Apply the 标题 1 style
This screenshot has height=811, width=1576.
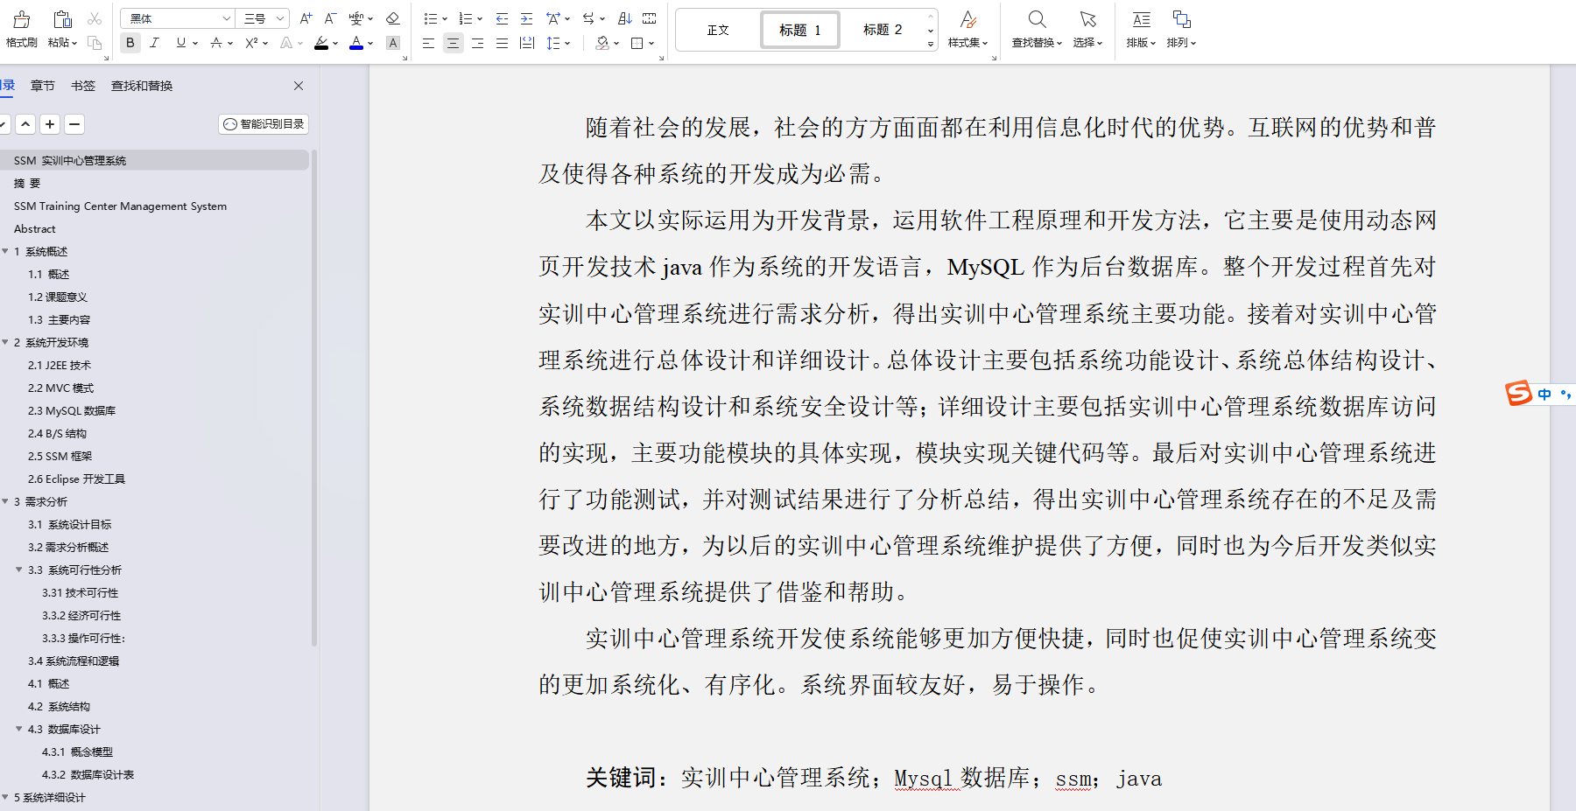click(x=800, y=30)
